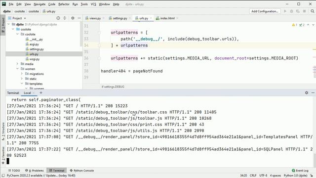Click the Debug bug icon in toolbar
Screen dimensions: 316x178
point(291,11)
